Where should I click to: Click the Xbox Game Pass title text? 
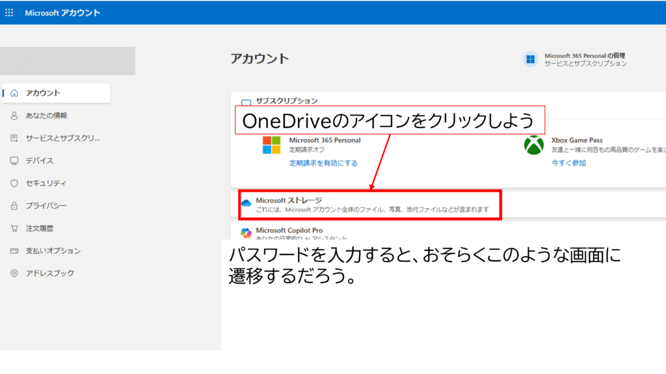[577, 140]
